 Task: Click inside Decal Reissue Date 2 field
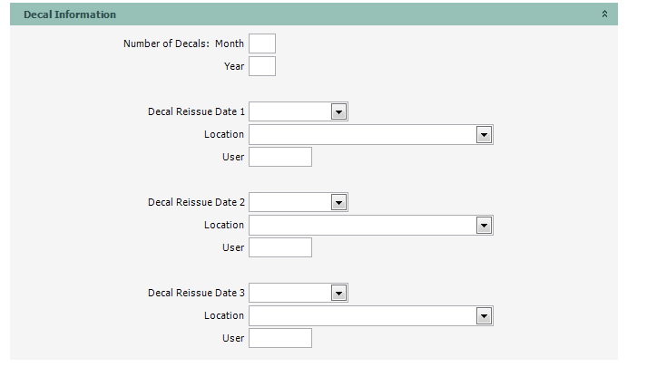click(x=289, y=202)
